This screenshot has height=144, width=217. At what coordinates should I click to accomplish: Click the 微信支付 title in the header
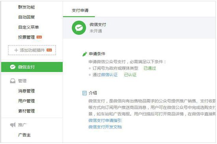pos(98,24)
